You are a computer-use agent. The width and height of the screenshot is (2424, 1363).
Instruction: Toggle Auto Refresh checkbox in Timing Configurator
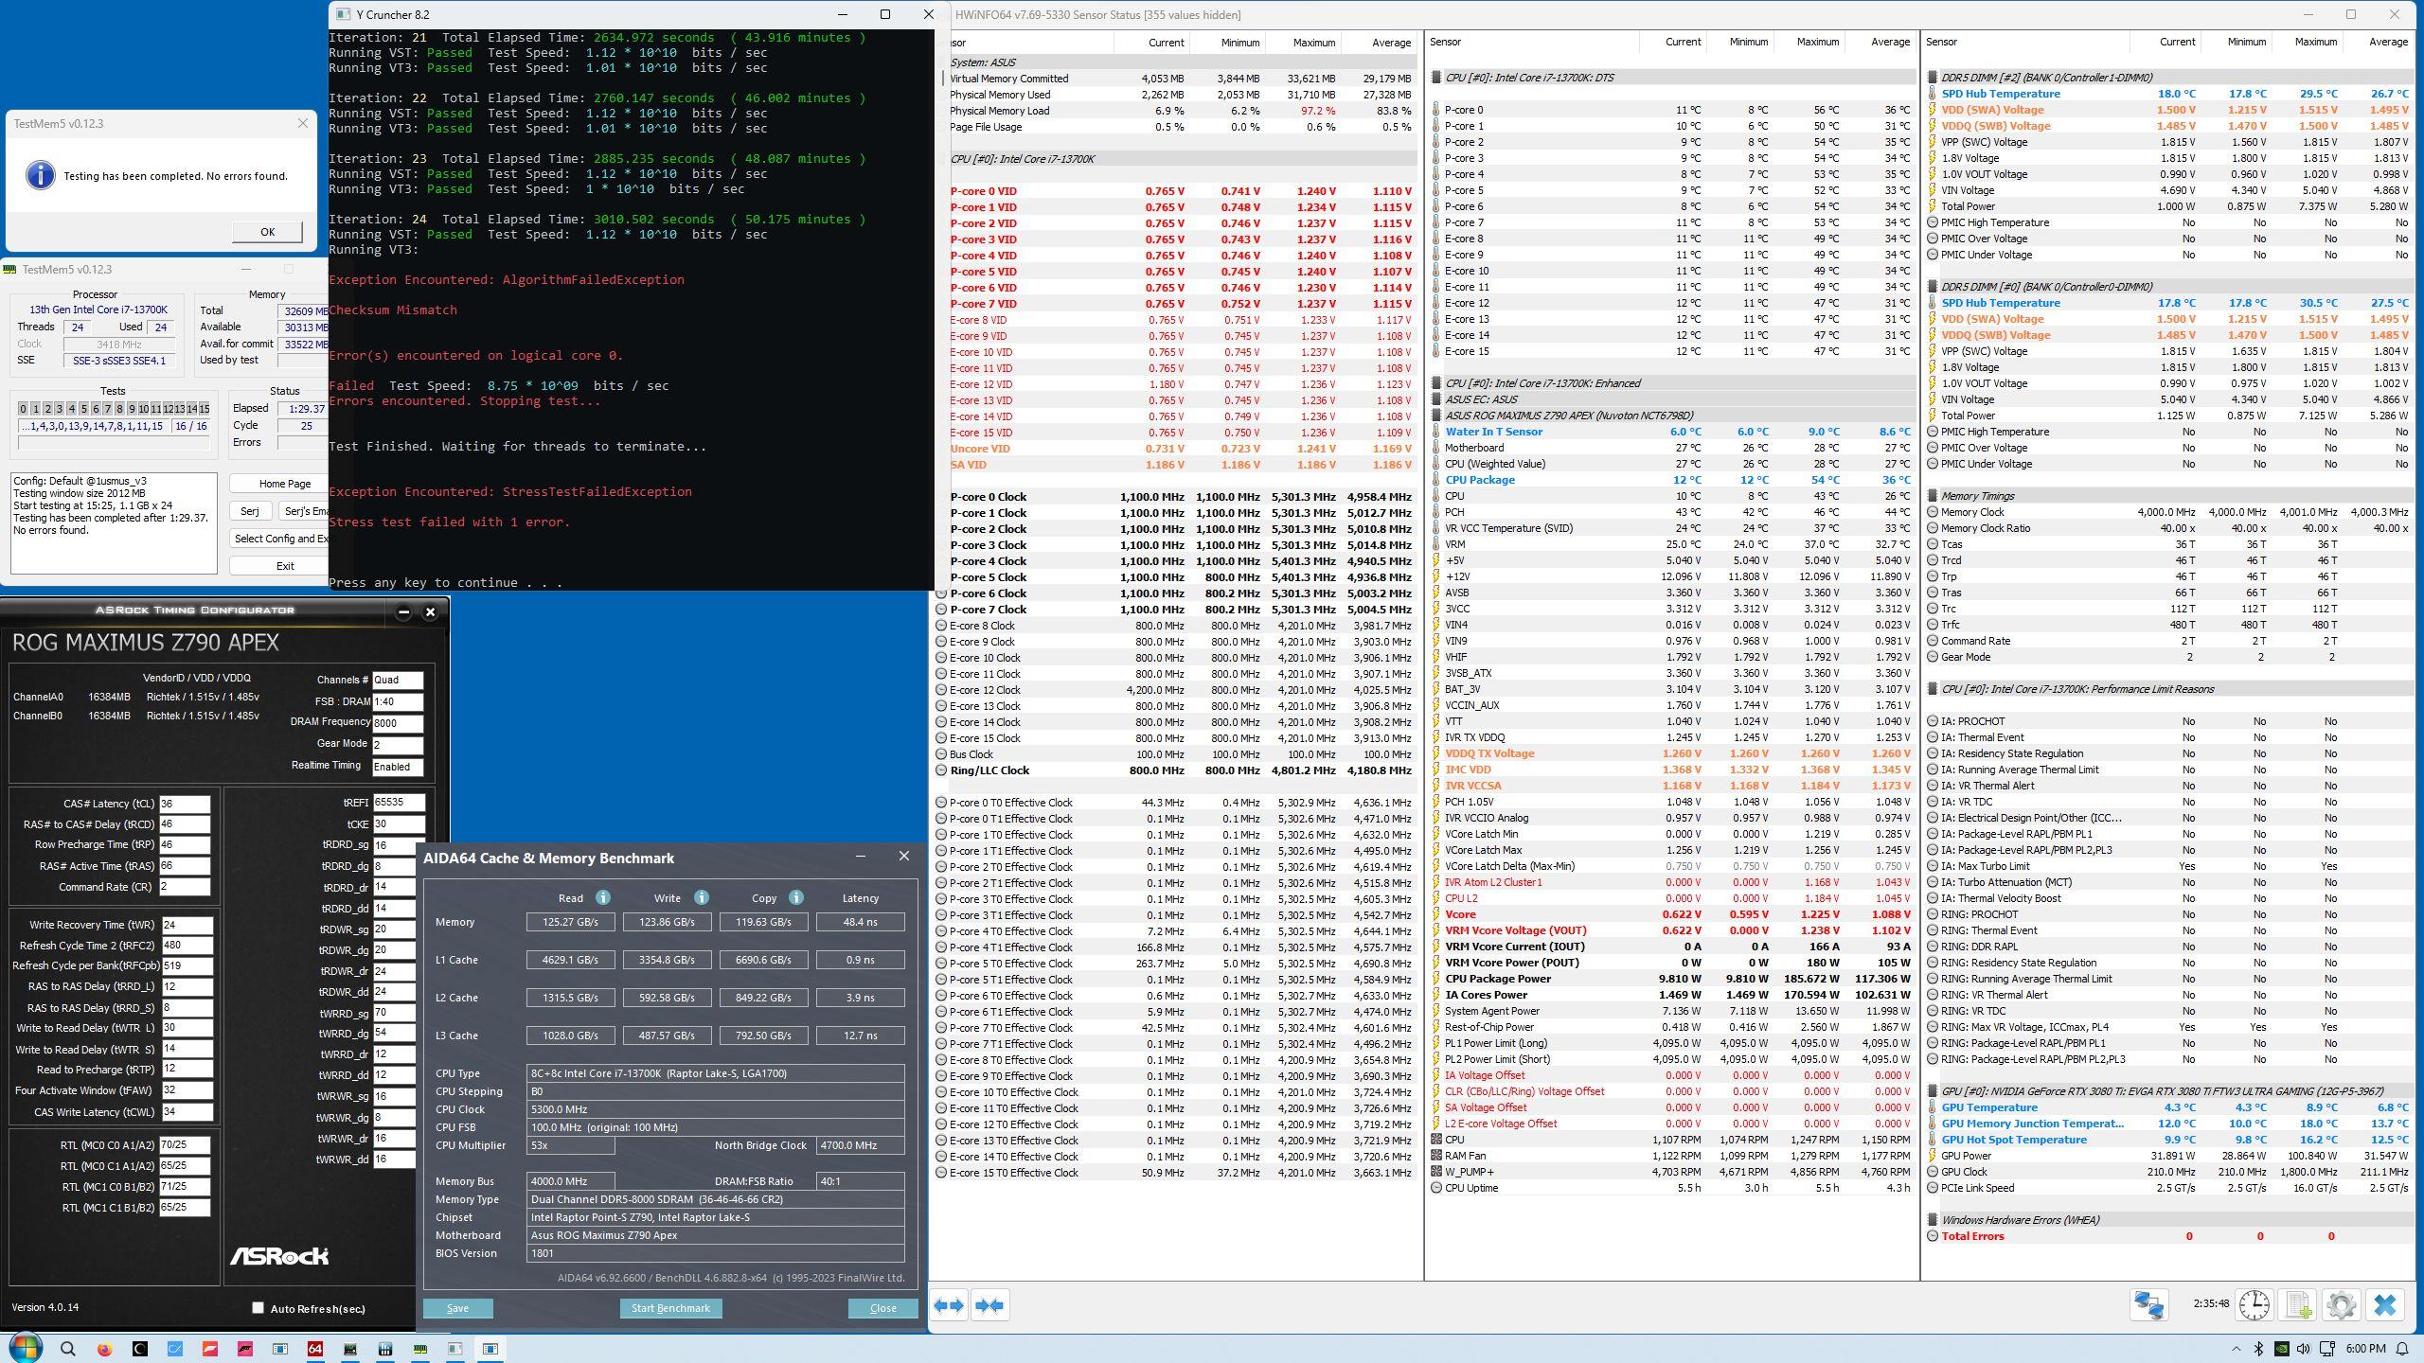click(x=258, y=1307)
